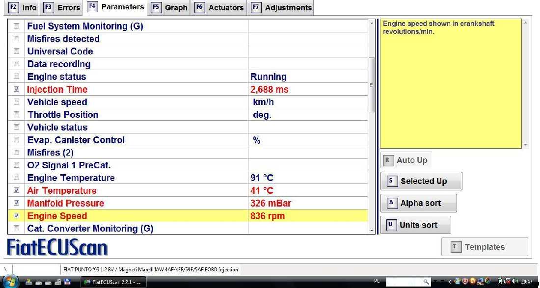The height and width of the screenshot is (288, 540).
Task: Click the FiatECUScan logo
Action: coord(57,247)
